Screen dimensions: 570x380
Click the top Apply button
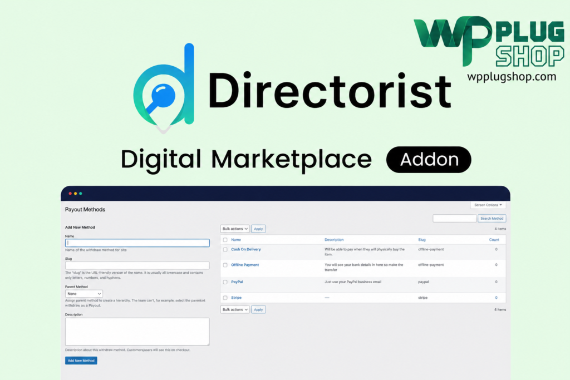[x=258, y=229]
